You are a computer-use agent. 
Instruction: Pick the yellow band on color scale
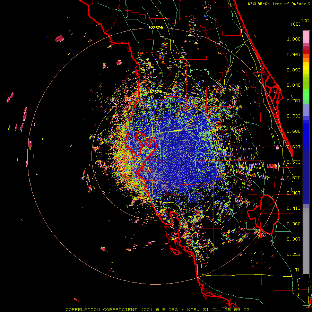(x=306, y=68)
